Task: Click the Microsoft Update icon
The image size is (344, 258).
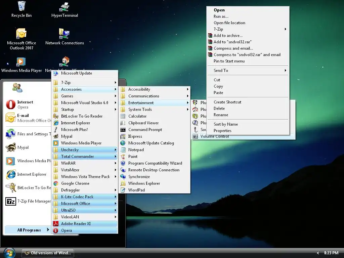Action: pyautogui.click(x=56, y=73)
